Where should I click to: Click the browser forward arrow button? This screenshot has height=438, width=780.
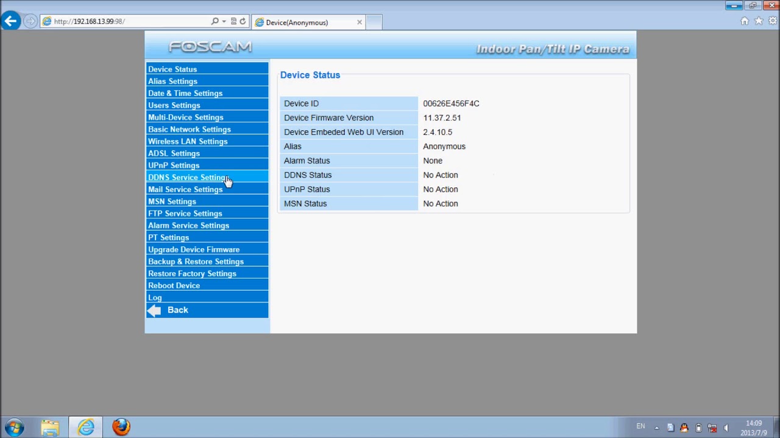coord(30,21)
